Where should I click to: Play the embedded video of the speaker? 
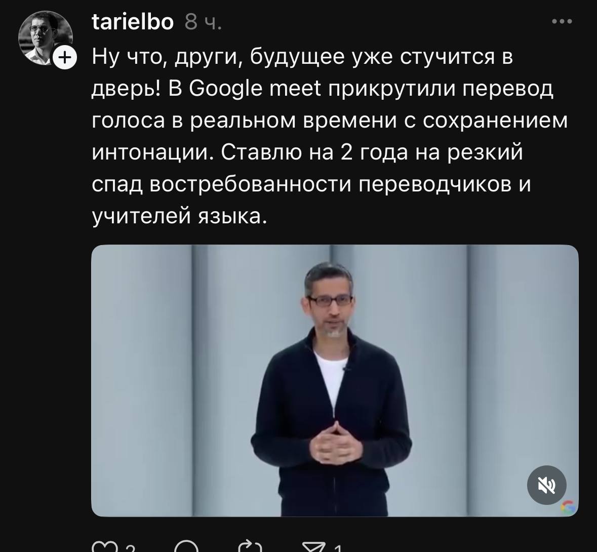click(335, 380)
